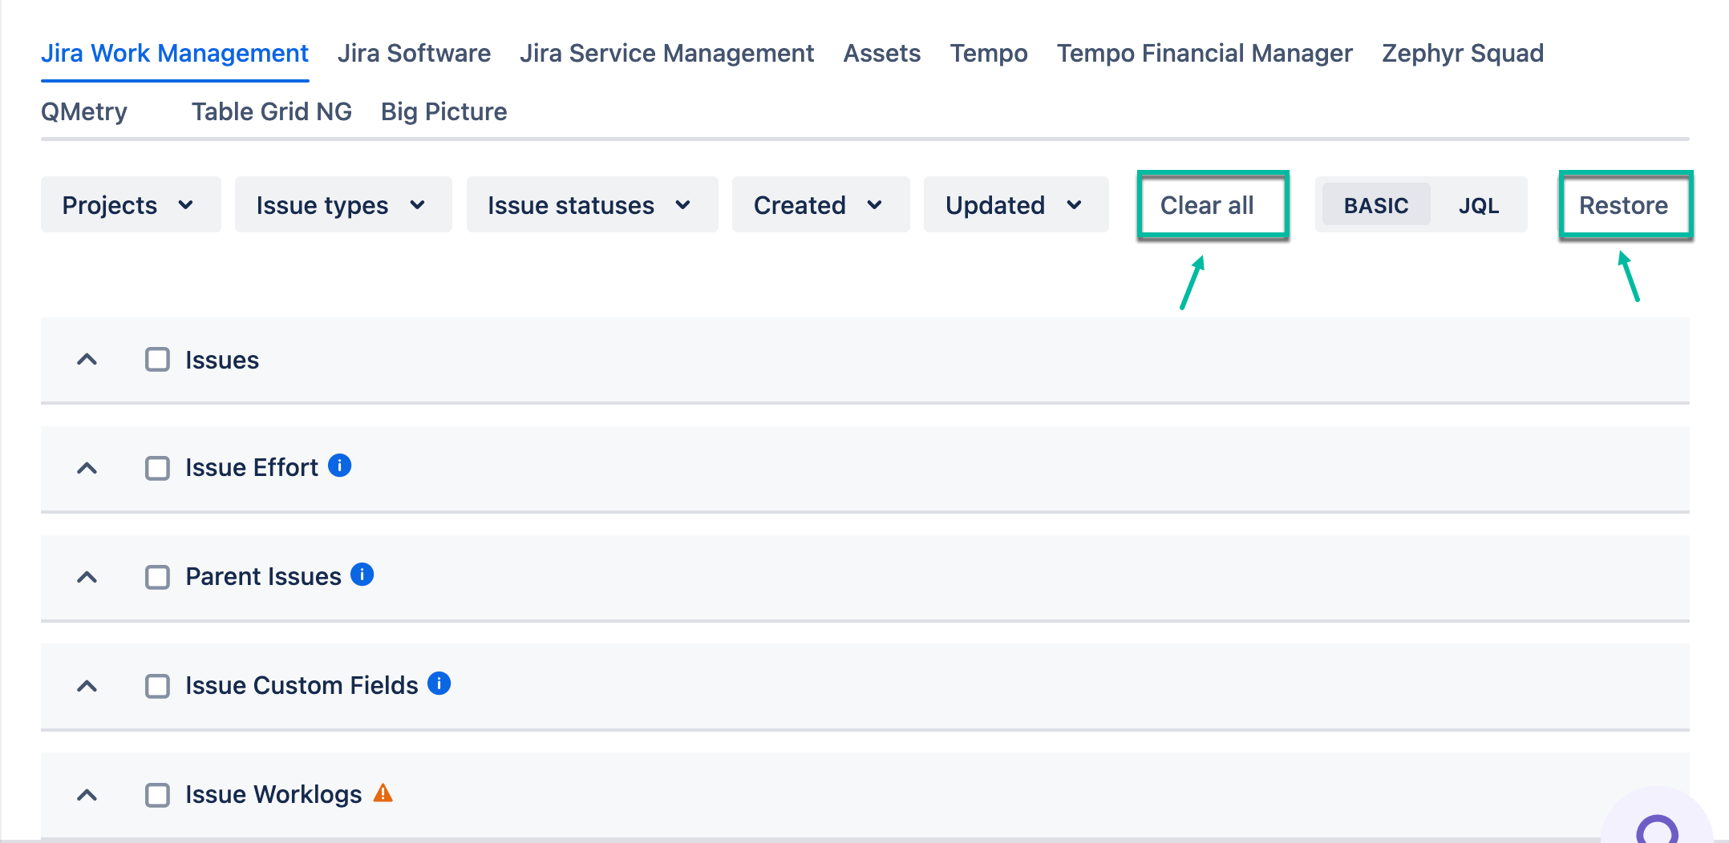This screenshot has height=843, width=1729.
Task: Select the Issue Custom Fields checkbox
Action: click(156, 686)
